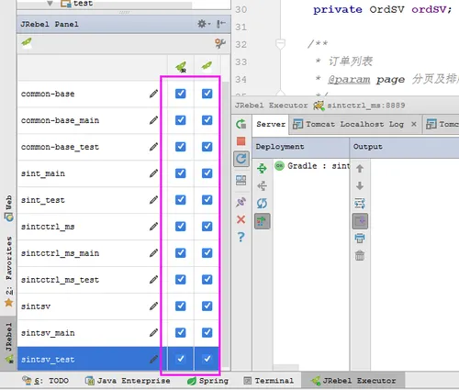
Task: Edit common-base_main with the pencil icon
Action: pyautogui.click(x=153, y=120)
